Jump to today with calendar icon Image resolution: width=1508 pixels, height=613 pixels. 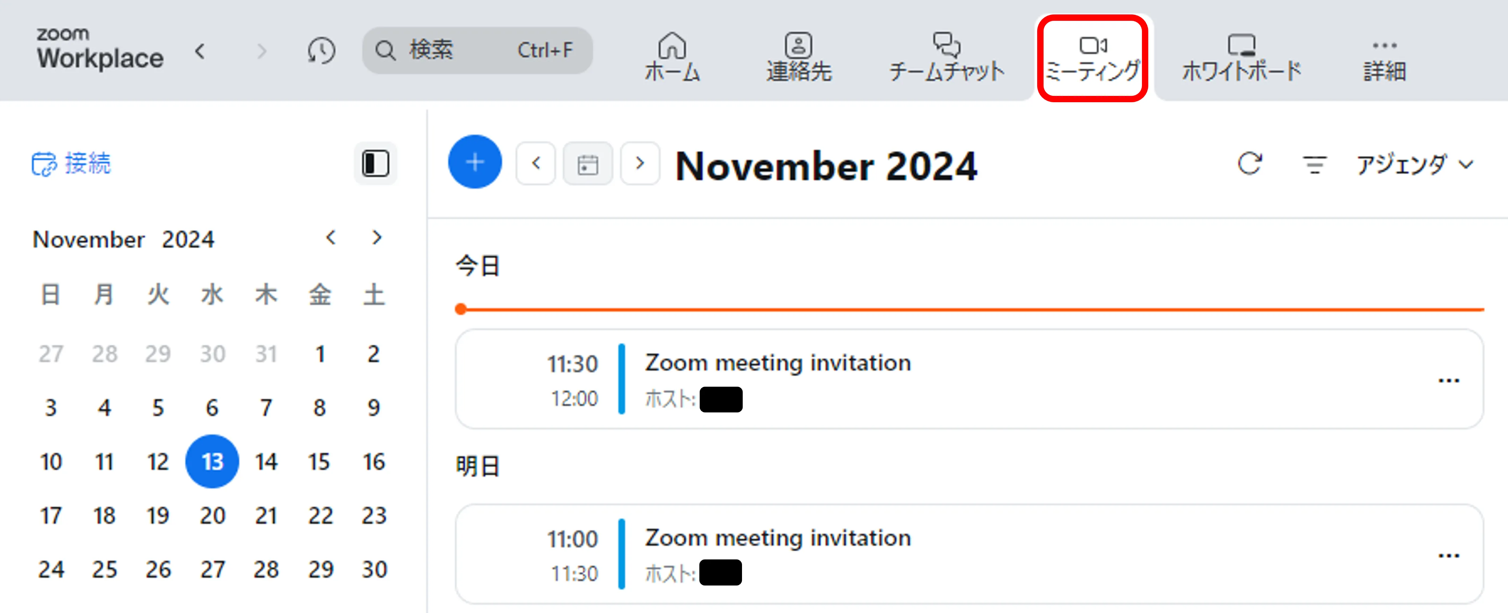(x=587, y=164)
